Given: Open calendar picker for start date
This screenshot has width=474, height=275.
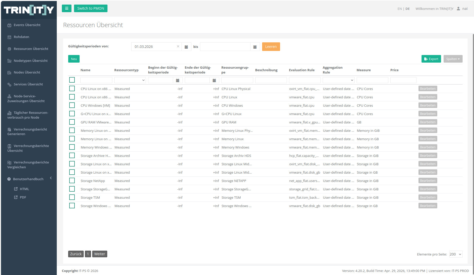Looking at the screenshot, I should (x=186, y=47).
